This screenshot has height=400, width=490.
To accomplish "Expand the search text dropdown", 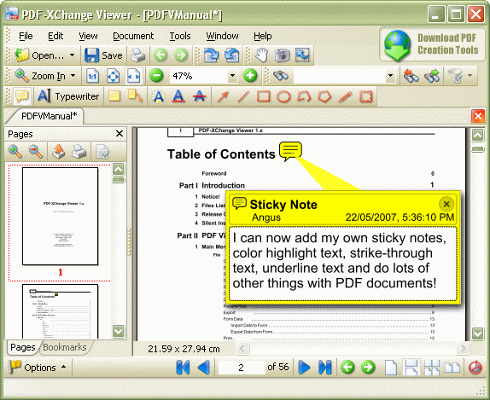I will click(x=390, y=76).
